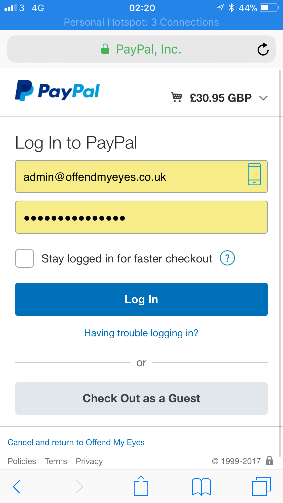Expand the £30.95 GBP order summary chevron
The width and height of the screenshot is (283, 503).
click(x=263, y=98)
